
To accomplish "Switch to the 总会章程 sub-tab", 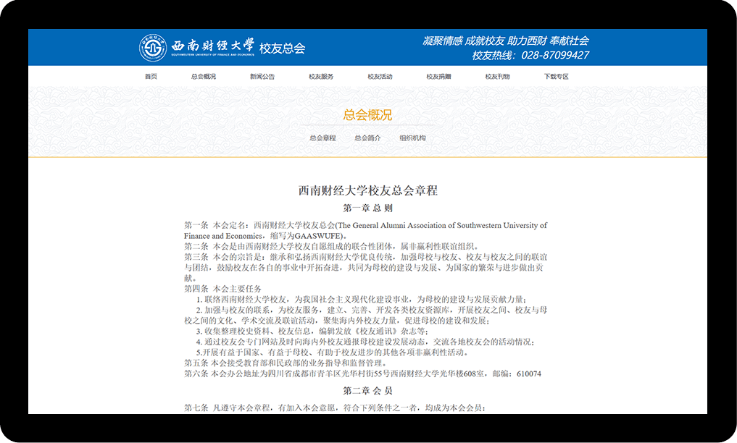I will (322, 138).
